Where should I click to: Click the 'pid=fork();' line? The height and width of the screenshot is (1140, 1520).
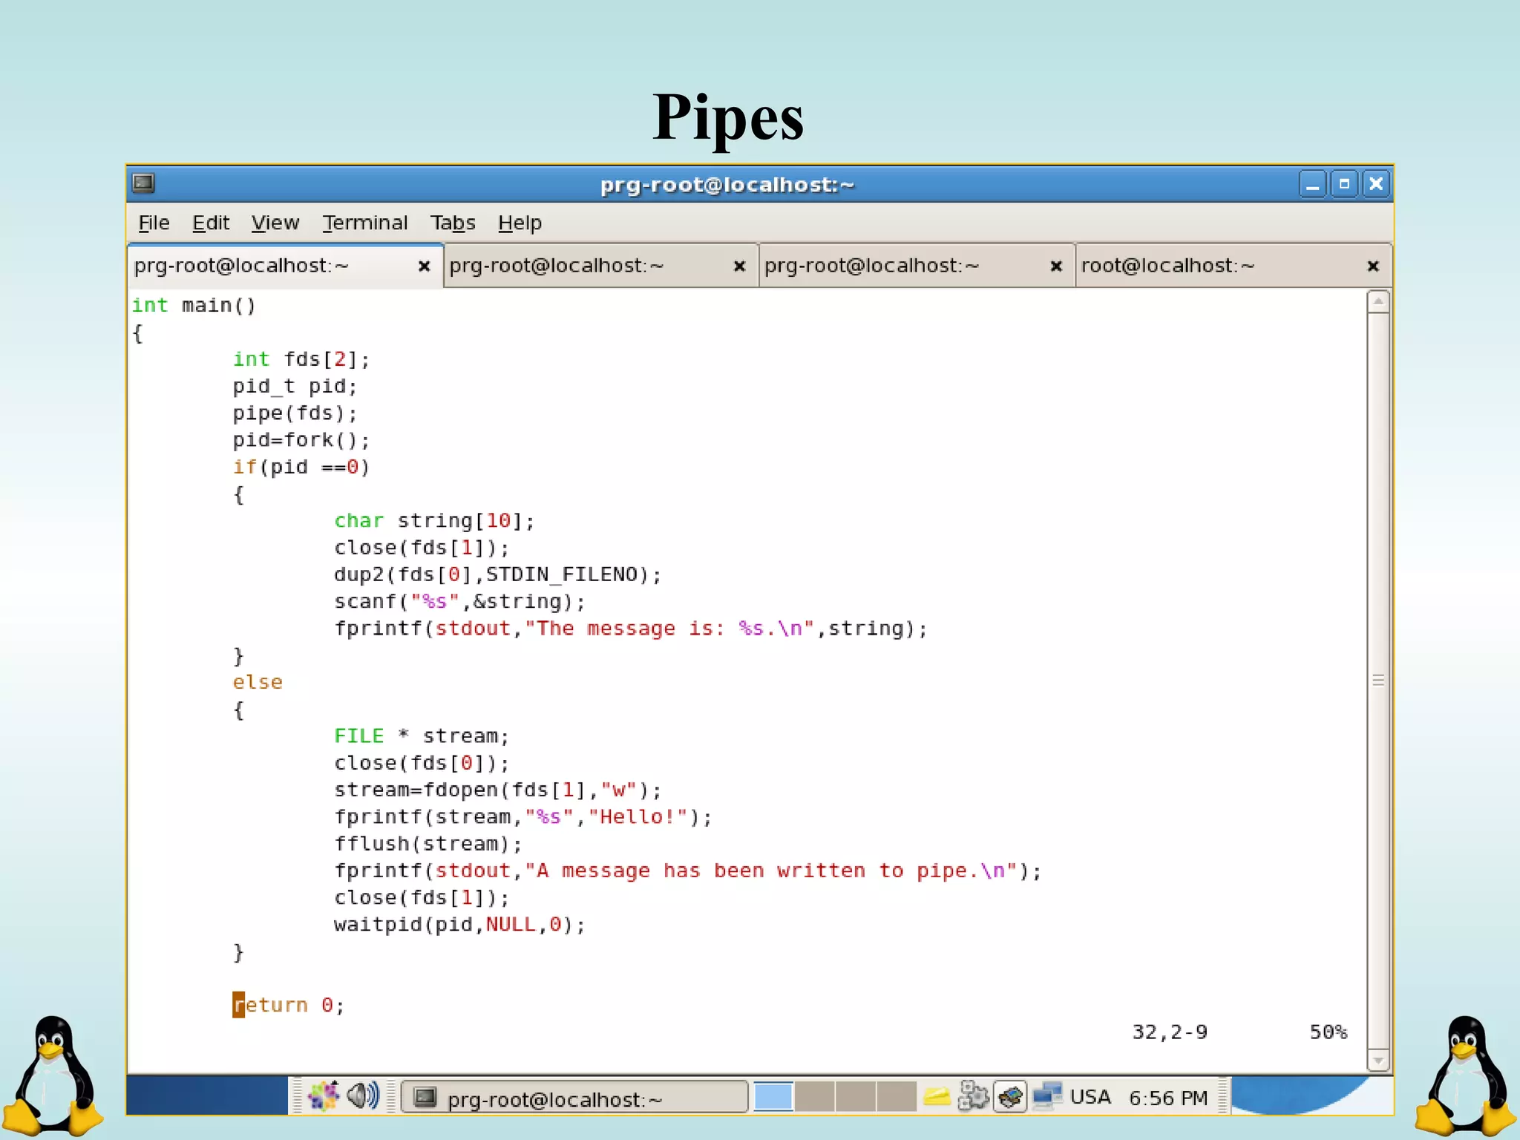301,440
